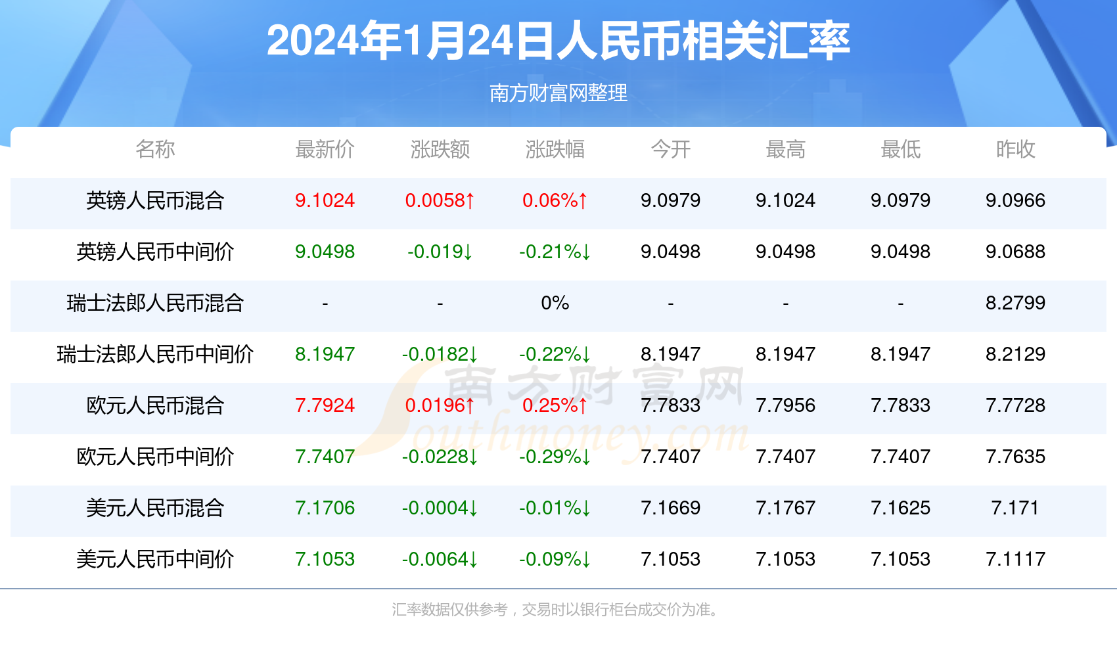Click the high value 7.1767
Screen dimensions: 1117x657
point(785,508)
